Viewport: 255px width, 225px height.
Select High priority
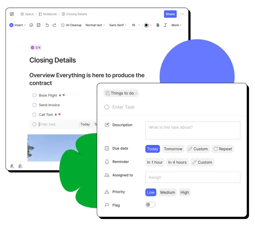[185, 192]
